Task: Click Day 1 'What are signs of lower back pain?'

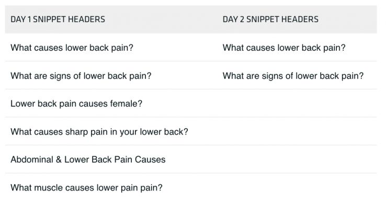Action: [81, 76]
